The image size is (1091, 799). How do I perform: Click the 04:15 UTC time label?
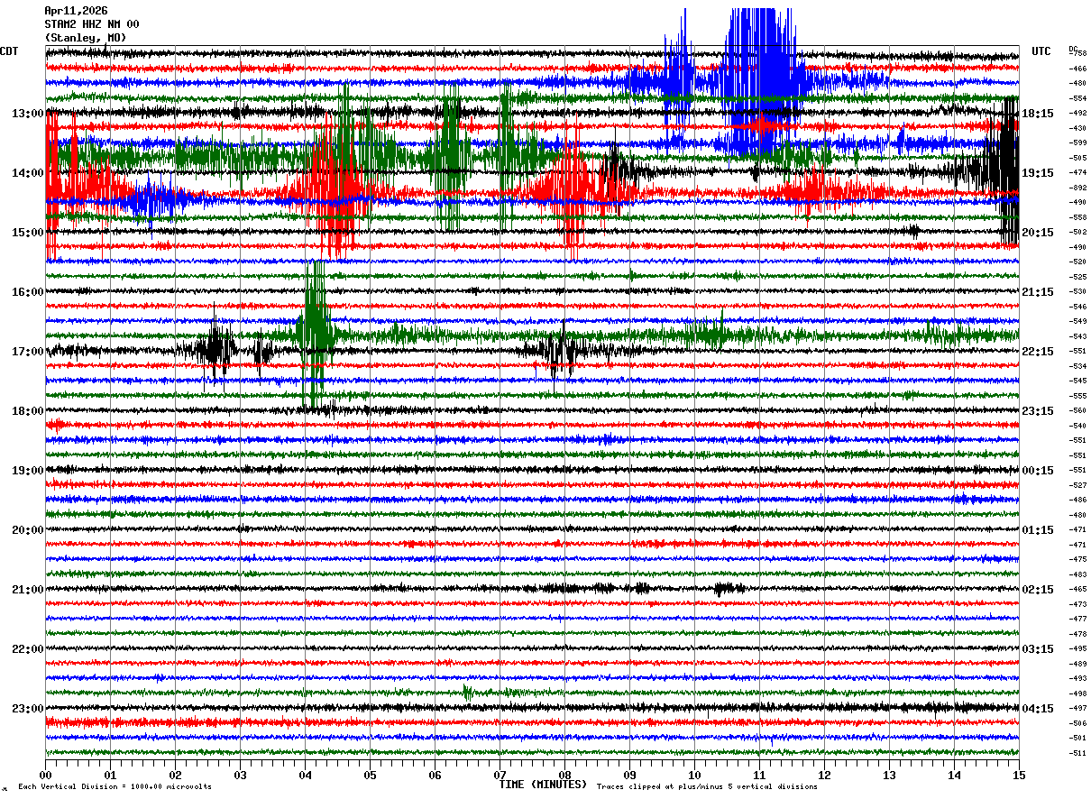1038,709
